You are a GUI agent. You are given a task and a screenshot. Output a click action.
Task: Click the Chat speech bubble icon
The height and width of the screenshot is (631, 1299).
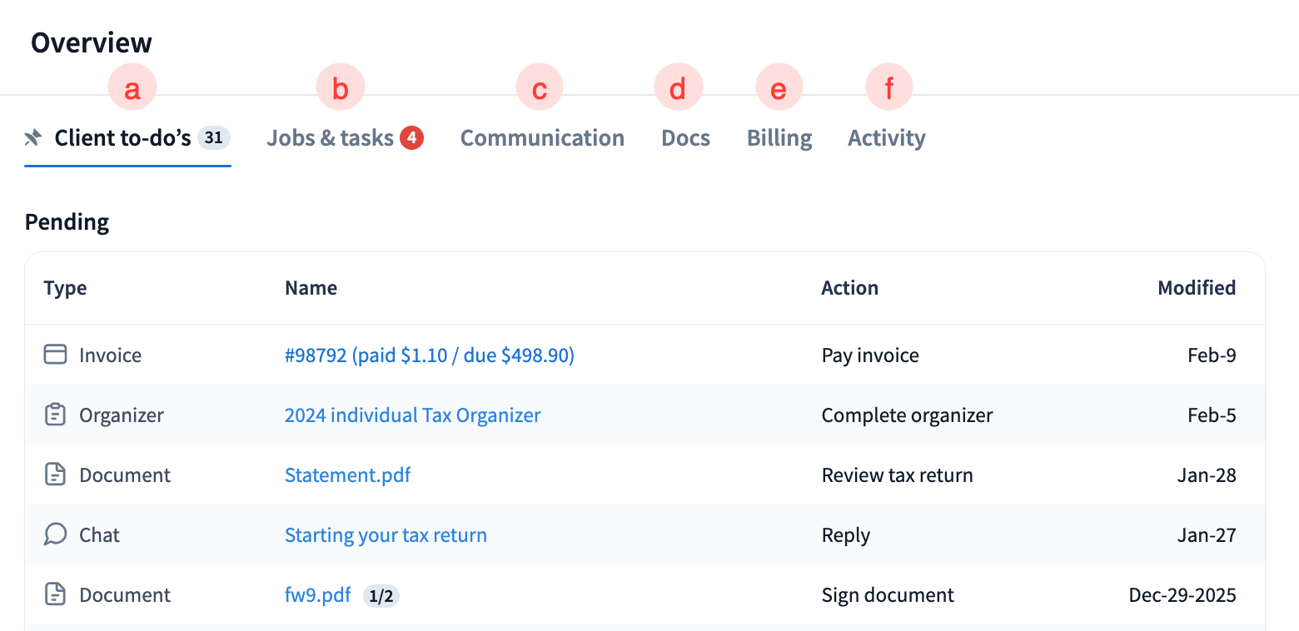coord(55,535)
